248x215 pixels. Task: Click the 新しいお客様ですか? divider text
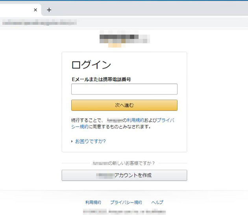coord(124,163)
